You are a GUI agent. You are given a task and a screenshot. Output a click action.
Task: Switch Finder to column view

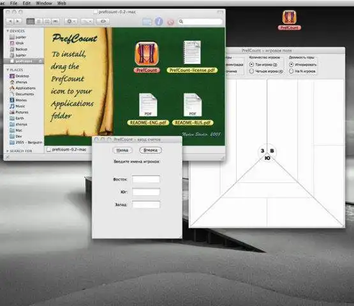click(x=47, y=21)
